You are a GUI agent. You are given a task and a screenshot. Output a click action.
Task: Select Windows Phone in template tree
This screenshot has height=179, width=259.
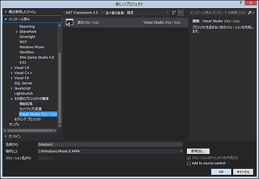(32, 47)
